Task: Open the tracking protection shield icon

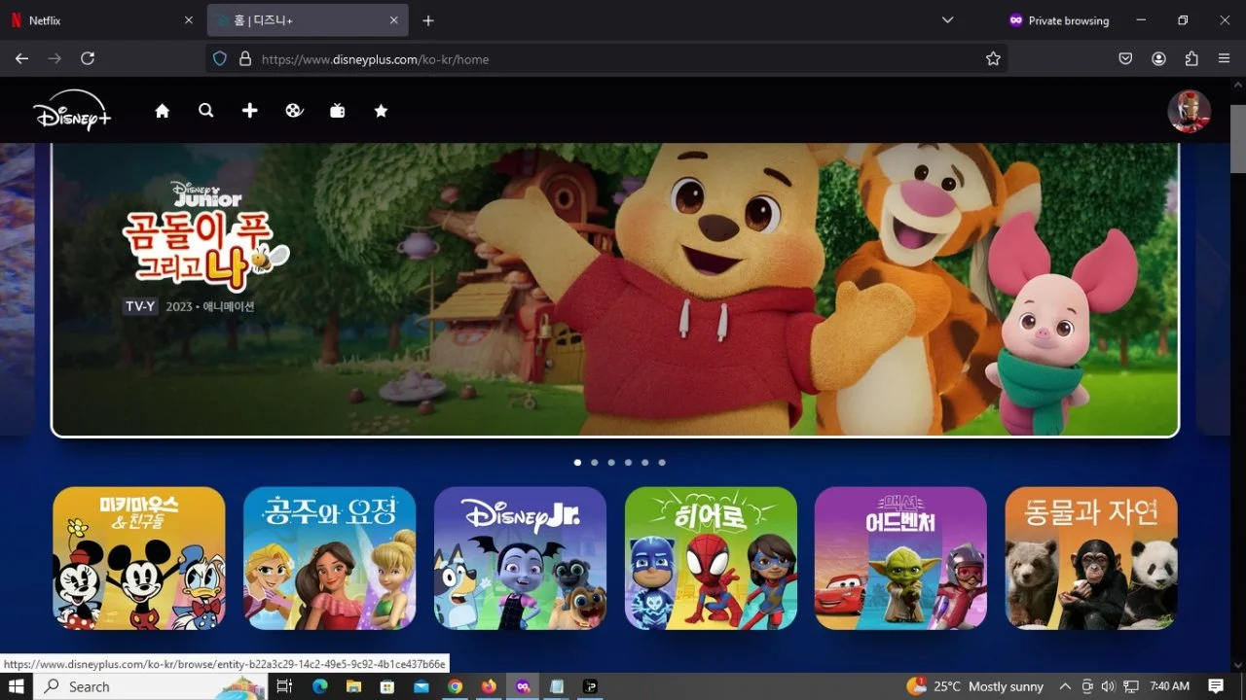Action: (x=220, y=58)
